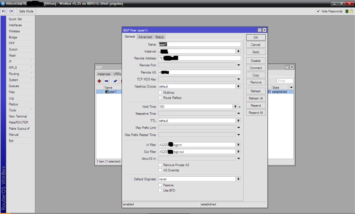Click the Undo arrow in the toolbar

[x=4, y=11]
